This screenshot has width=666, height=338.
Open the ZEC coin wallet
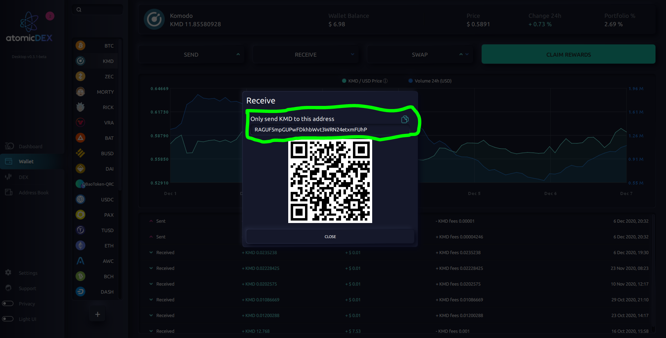click(x=95, y=77)
